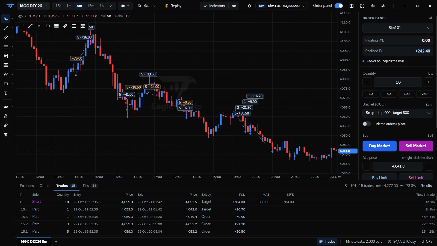
Task: Expand the Sim101 selector in order panel
Action: tap(398, 28)
